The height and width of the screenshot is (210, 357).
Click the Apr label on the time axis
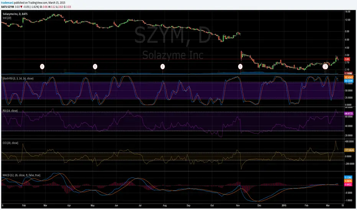tap(69, 205)
